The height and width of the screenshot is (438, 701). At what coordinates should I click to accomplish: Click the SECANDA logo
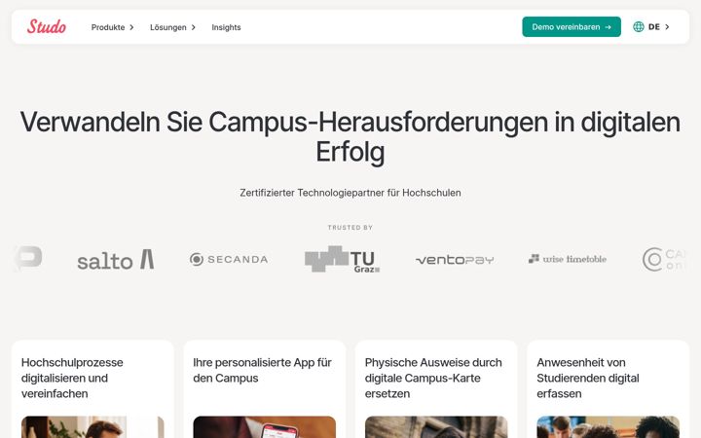point(229,259)
